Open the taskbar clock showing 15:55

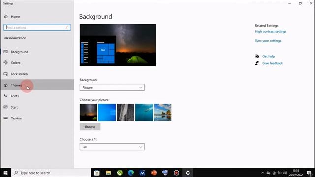tap(296, 173)
